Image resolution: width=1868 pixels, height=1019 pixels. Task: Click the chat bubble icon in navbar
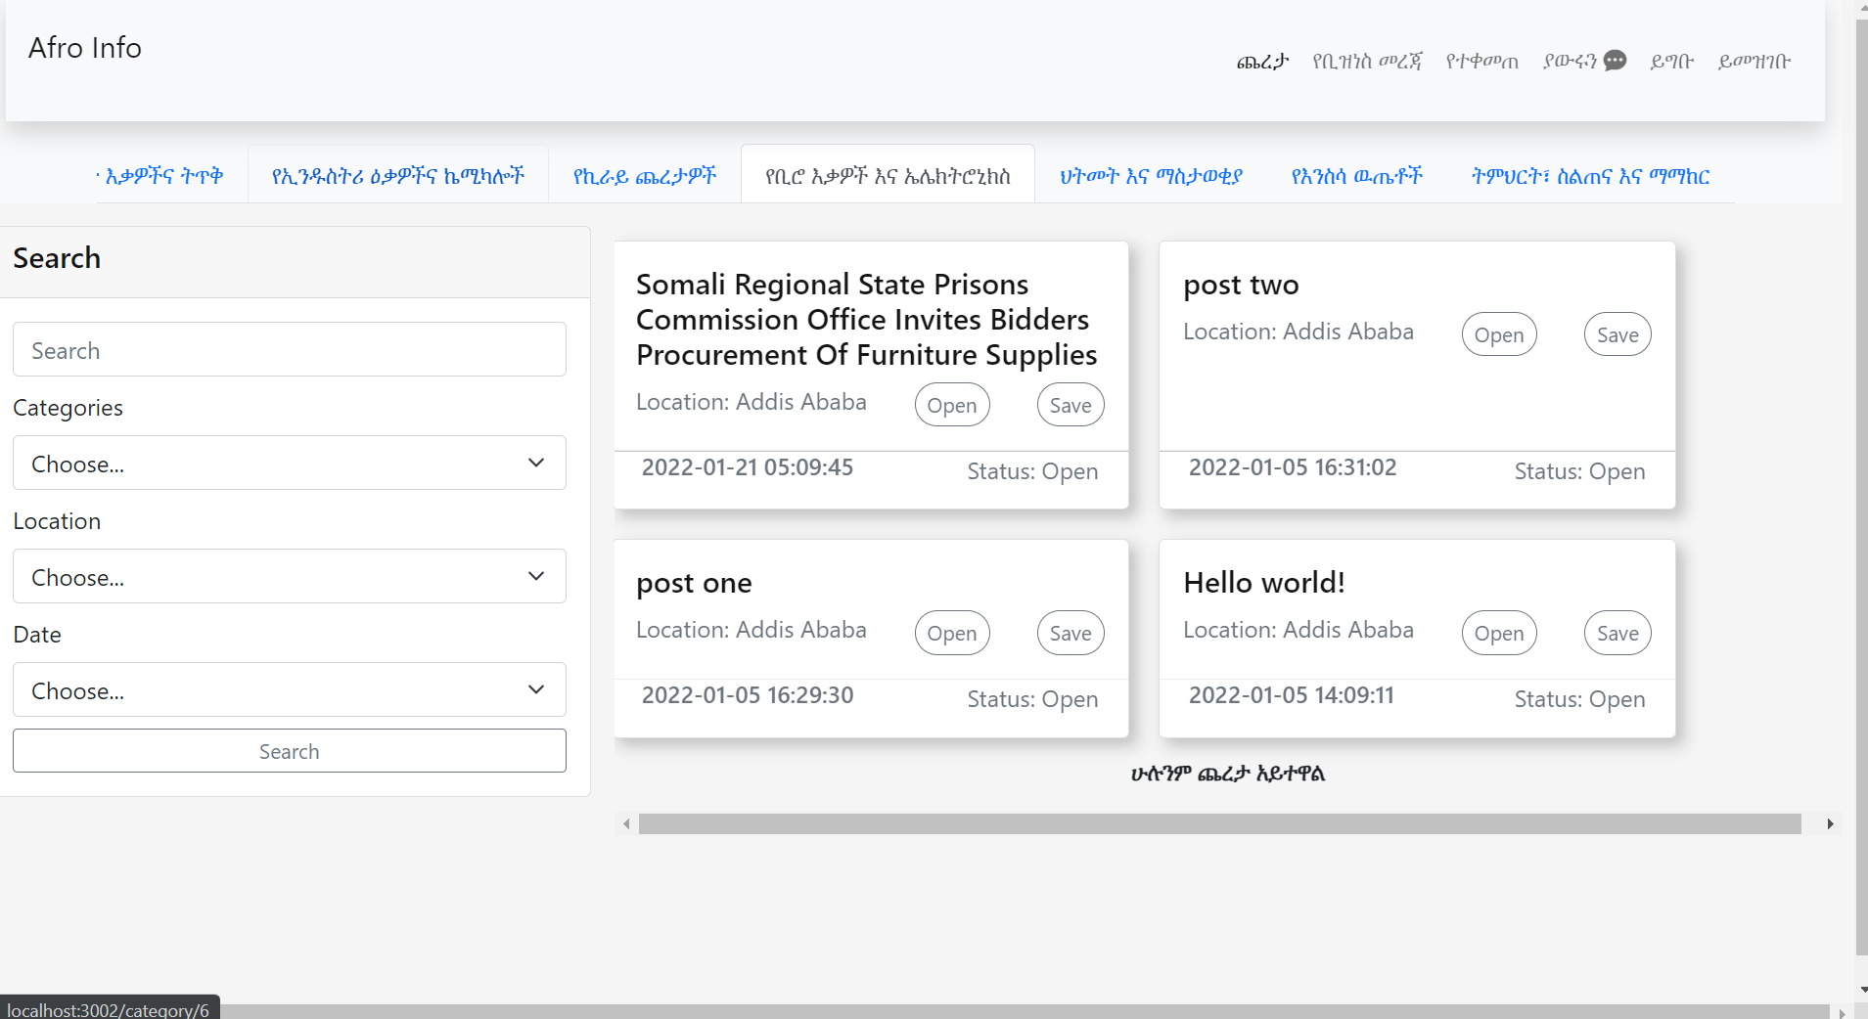click(x=1615, y=61)
